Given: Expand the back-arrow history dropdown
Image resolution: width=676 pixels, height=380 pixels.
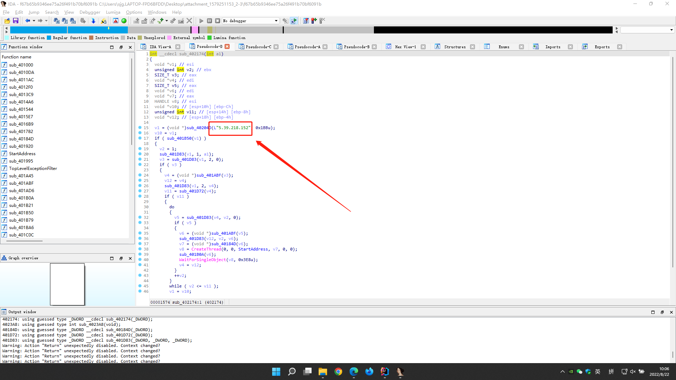Looking at the screenshot, I should (34, 21).
